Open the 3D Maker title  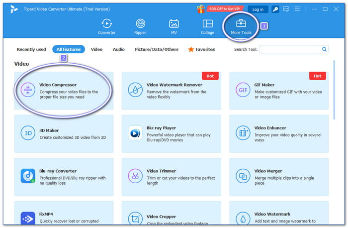[x=49, y=130]
